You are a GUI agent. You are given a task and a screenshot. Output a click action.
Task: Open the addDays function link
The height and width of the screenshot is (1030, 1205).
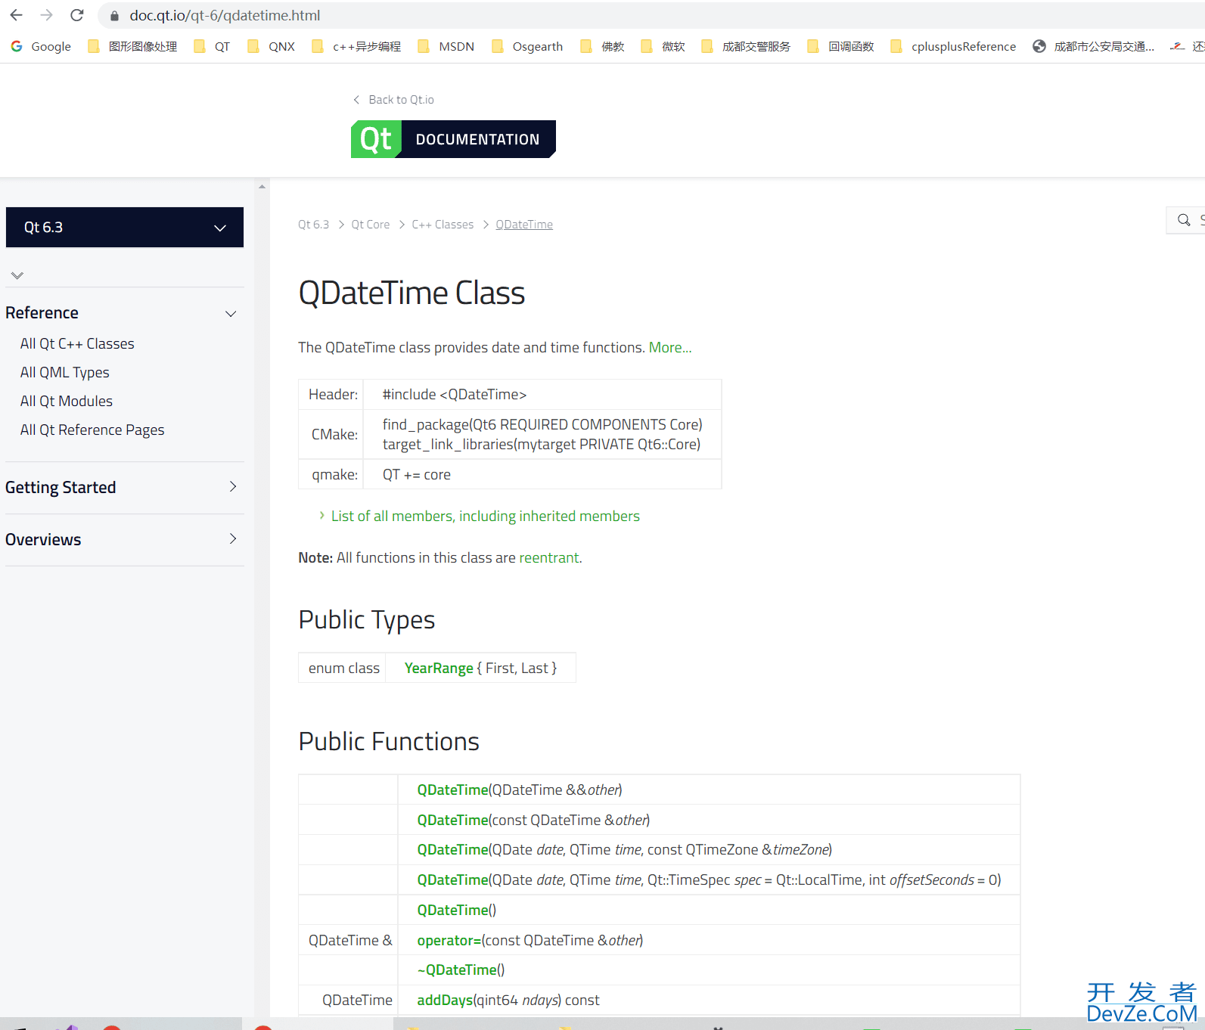click(445, 1000)
